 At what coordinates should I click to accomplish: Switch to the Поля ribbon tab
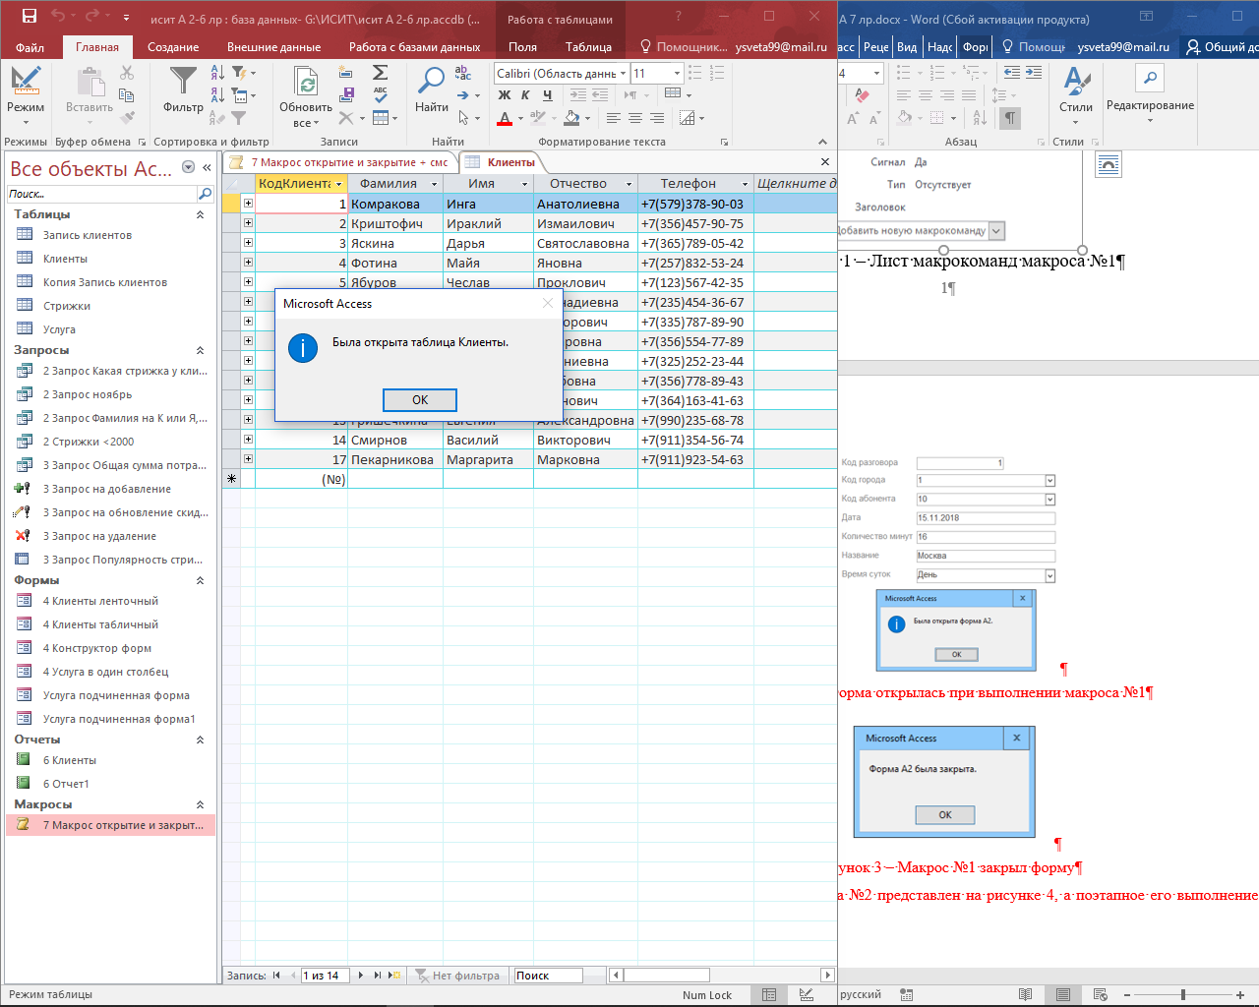[x=522, y=47]
